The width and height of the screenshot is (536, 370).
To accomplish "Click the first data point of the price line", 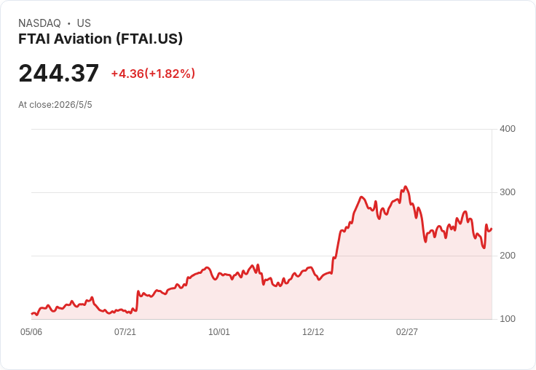I will tap(32, 314).
